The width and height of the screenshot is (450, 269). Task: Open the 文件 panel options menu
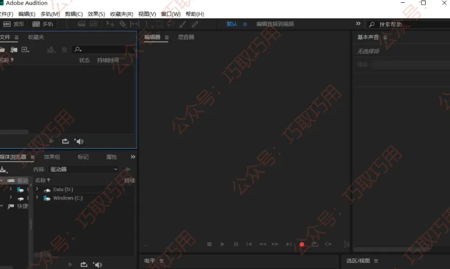pos(17,37)
